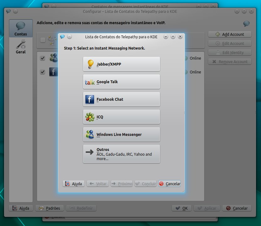Screen dimensions: 261x226
Task: Close the Configurar window
Action: point(251,11)
